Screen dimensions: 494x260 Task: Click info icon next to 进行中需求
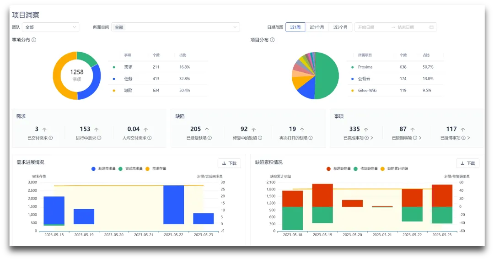tap(99, 138)
